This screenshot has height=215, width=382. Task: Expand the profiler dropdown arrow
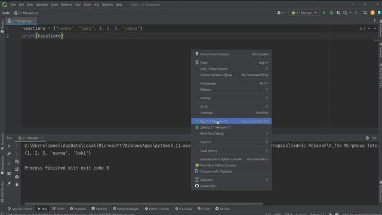[350, 13]
